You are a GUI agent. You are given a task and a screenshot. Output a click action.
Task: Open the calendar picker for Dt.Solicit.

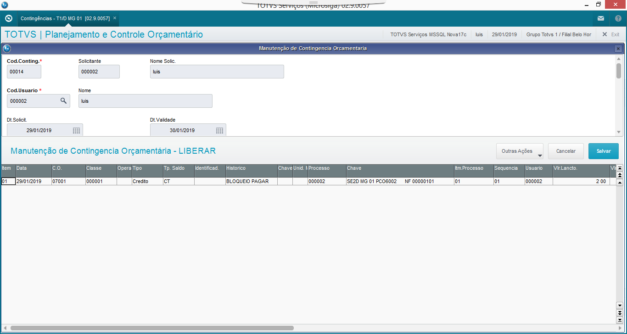77,130
